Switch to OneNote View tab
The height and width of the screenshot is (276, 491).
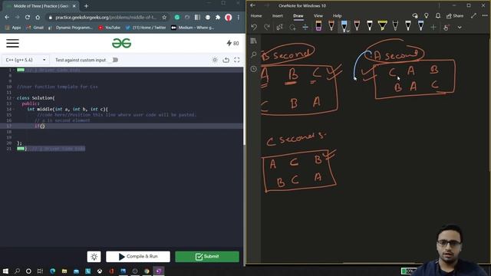(318, 15)
